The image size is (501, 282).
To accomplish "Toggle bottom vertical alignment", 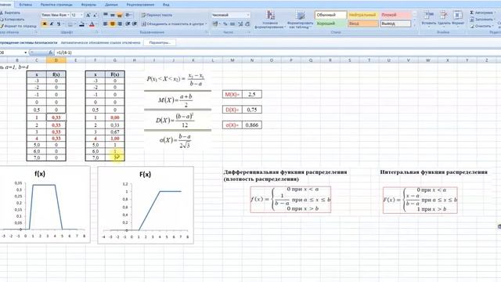I will pos(120,15).
